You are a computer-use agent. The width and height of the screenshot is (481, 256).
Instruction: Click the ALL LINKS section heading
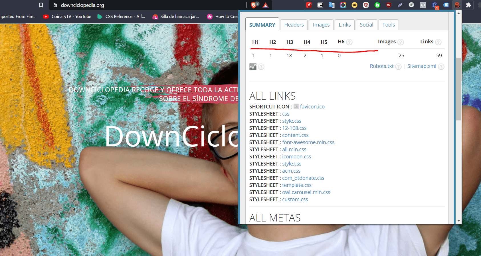[x=272, y=96]
